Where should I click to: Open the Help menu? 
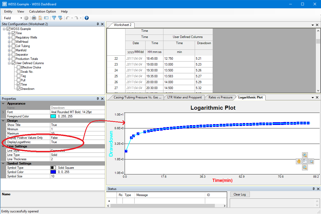[x=64, y=12]
